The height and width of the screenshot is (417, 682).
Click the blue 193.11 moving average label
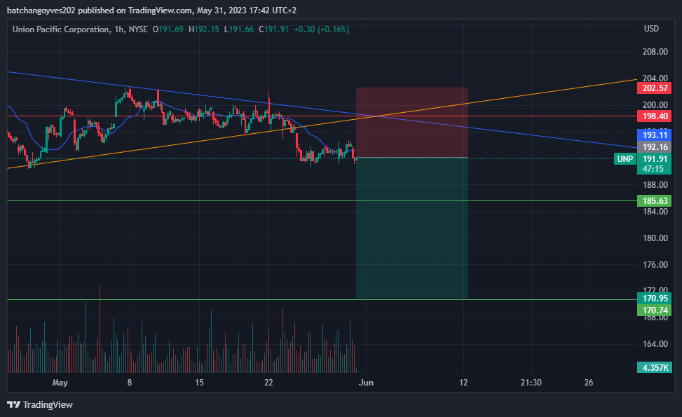(654, 135)
